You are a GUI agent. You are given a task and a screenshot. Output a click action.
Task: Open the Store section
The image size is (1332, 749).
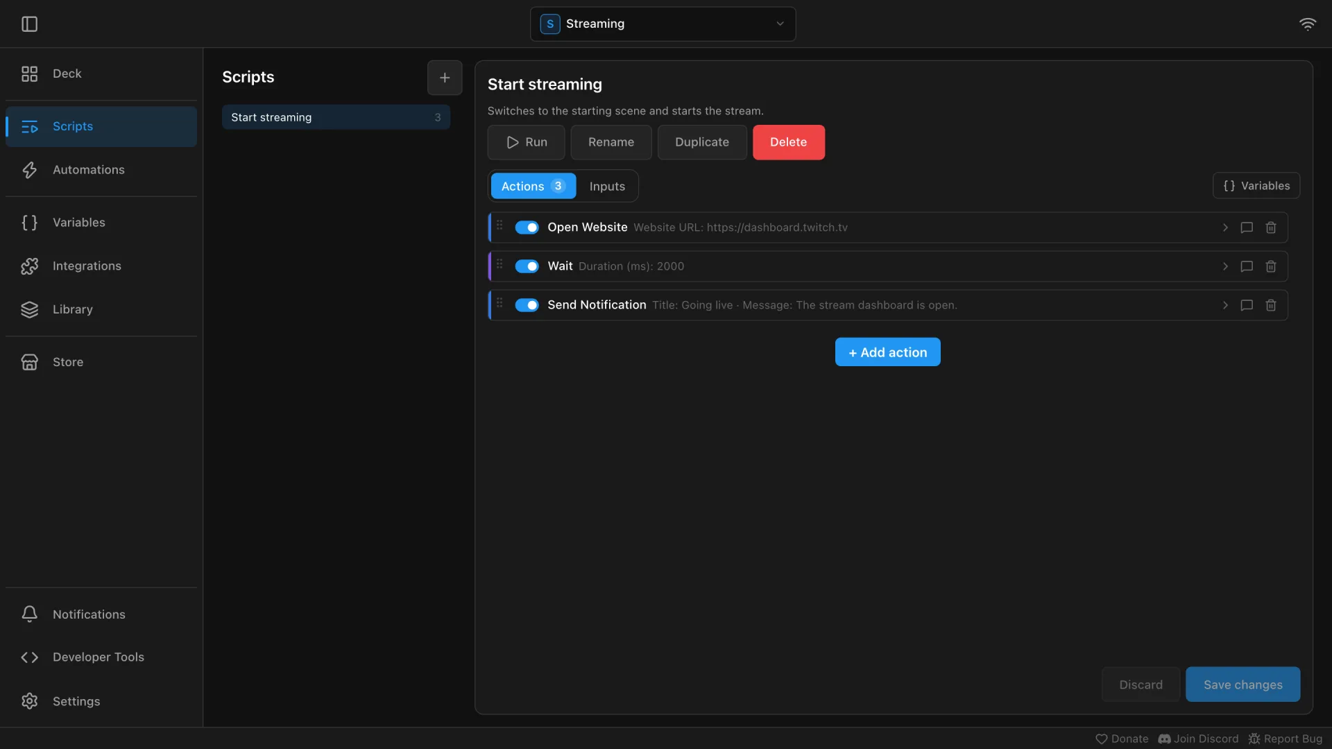pos(101,362)
